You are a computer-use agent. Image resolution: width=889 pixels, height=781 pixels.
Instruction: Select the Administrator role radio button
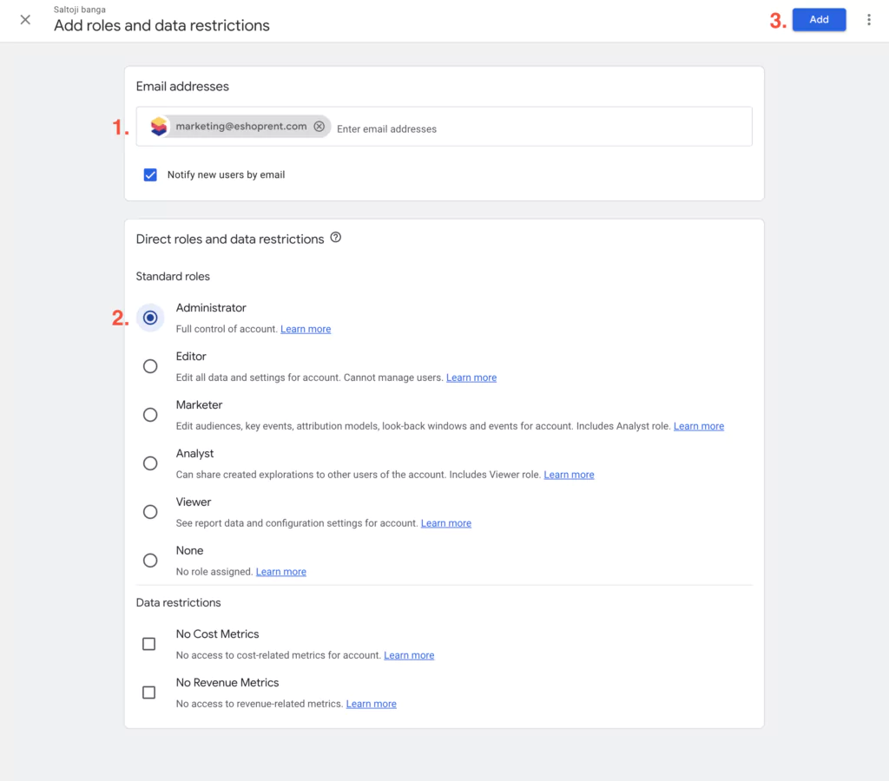tap(150, 318)
